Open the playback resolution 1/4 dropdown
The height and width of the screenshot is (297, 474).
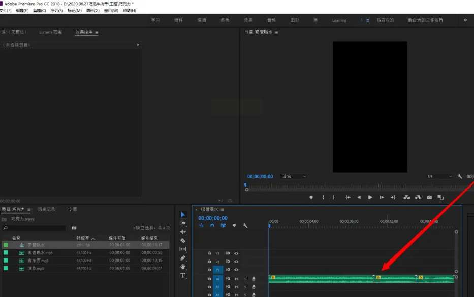click(x=439, y=176)
